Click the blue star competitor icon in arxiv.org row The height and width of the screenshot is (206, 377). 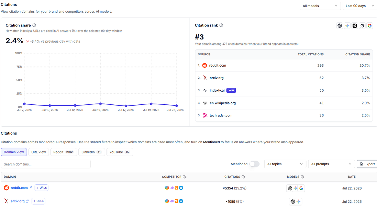(x=181, y=201)
